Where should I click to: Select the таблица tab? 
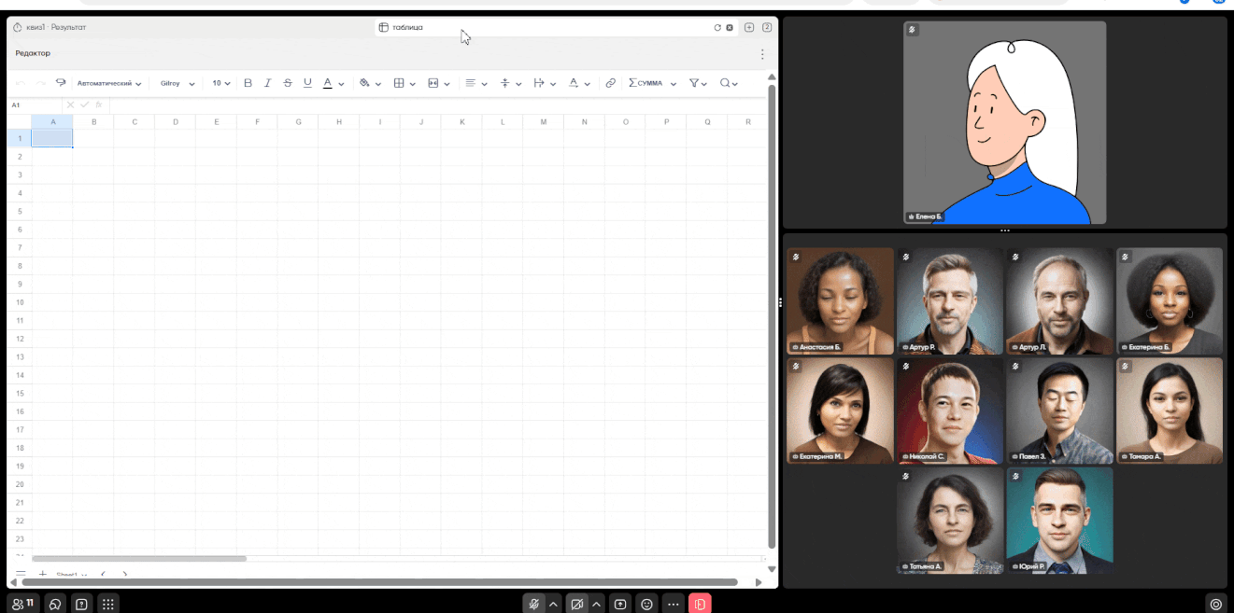(x=408, y=27)
